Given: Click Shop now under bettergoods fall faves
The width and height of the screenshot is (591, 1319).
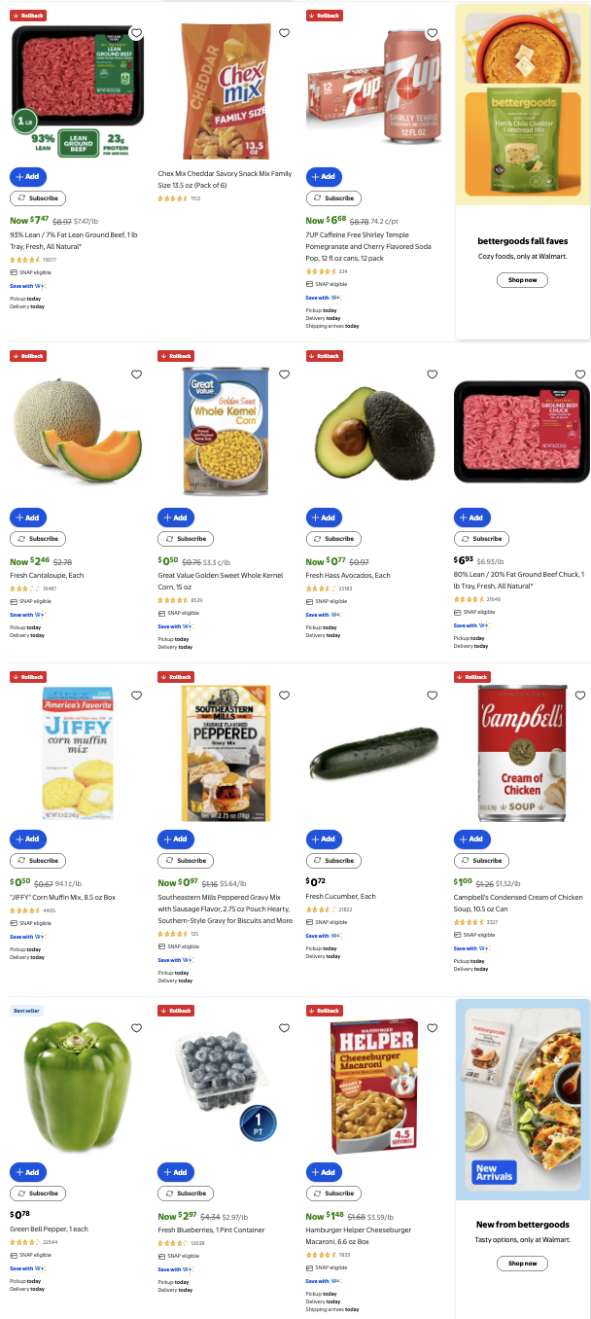Looking at the screenshot, I should (522, 279).
